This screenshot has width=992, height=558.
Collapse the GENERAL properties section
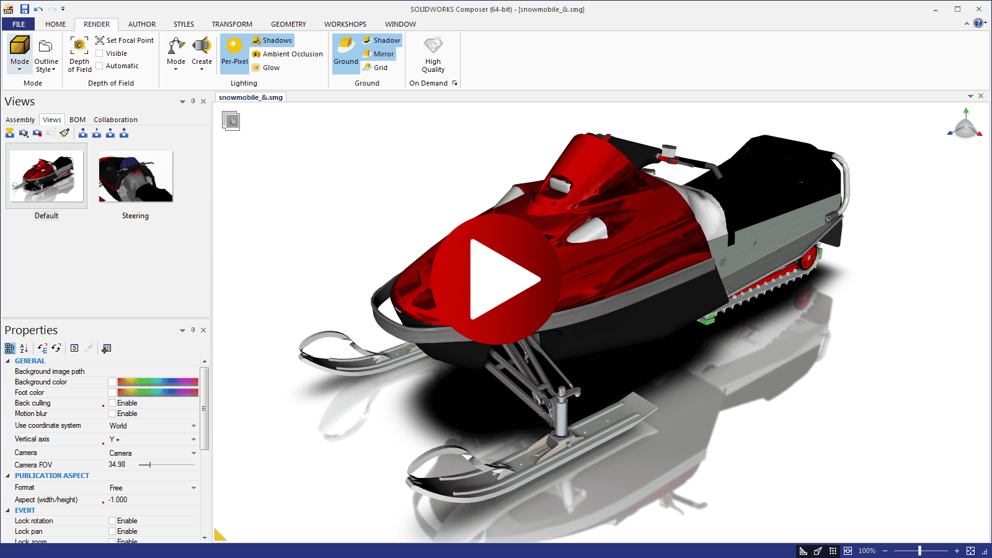point(8,361)
